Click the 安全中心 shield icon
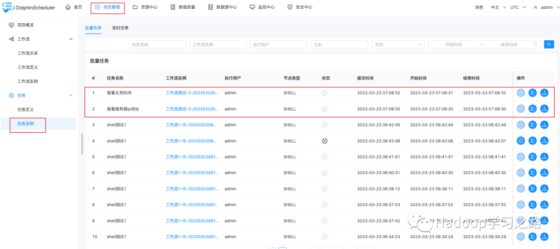Viewport: 560px width, 249px height. (290, 7)
